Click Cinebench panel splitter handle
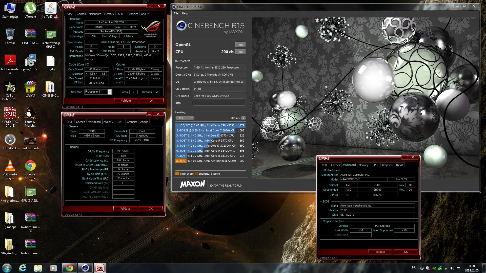This screenshot has width=486, height=273. 251,103
